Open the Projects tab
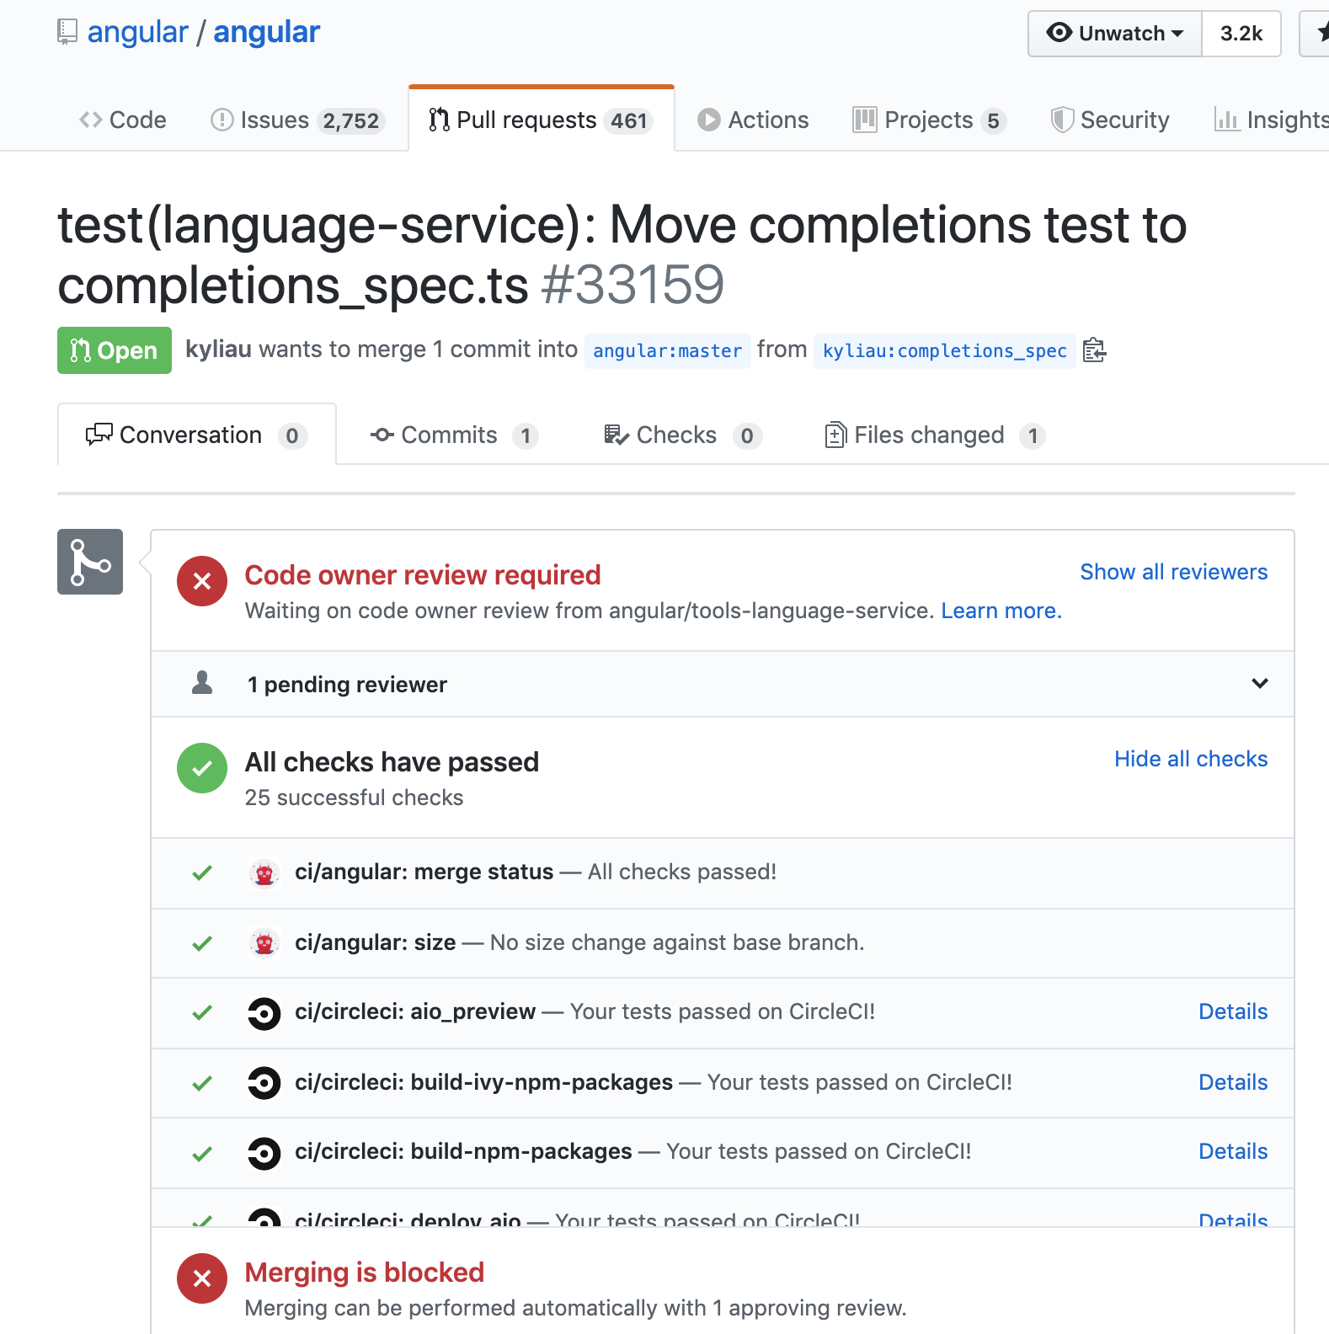The image size is (1329, 1334). click(x=930, y=120)
